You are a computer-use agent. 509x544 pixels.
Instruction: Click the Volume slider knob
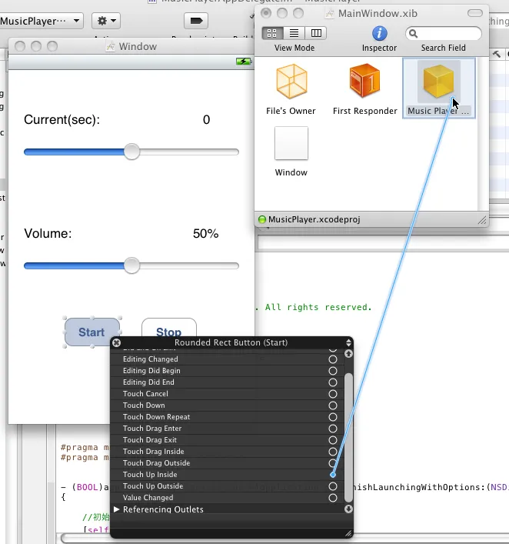point(132,265)
